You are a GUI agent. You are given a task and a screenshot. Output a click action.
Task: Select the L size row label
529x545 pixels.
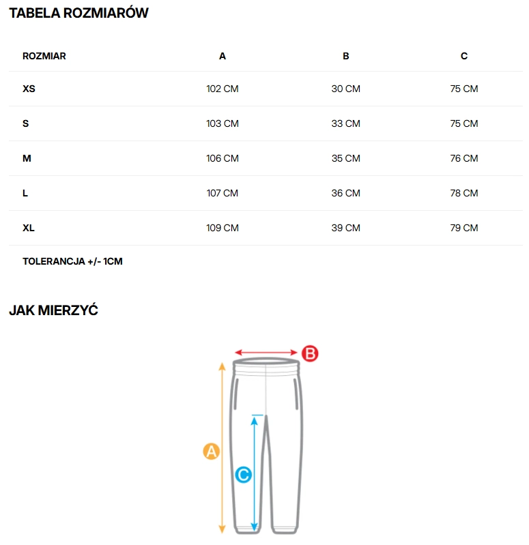click(25, 193)
